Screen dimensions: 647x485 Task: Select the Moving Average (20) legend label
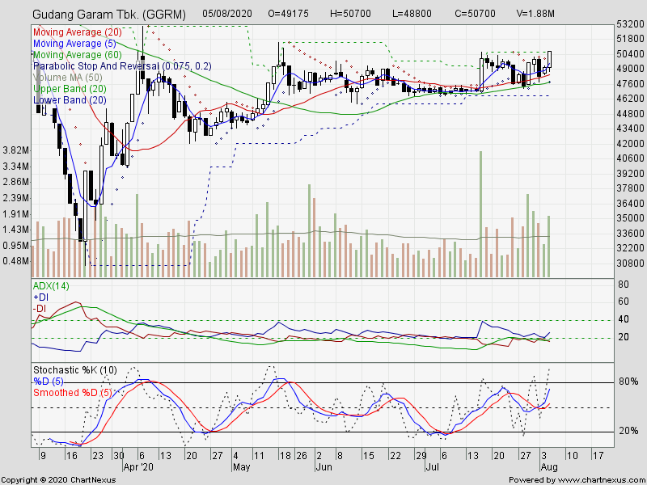pos(77,32)
